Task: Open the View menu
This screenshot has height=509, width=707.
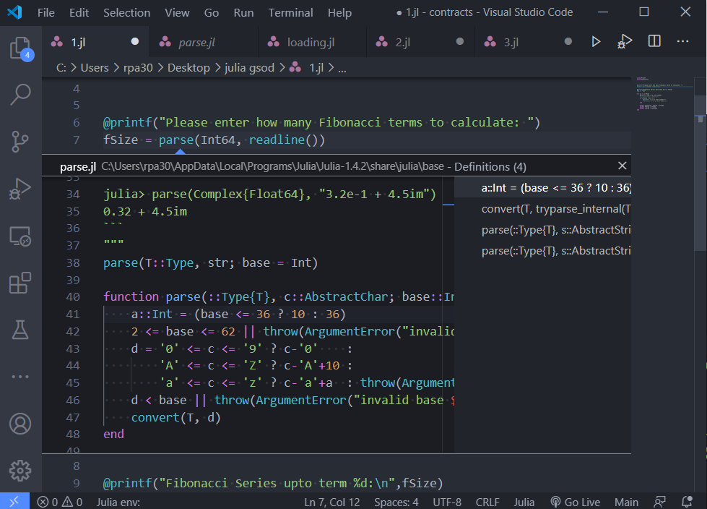Action: pyautogui.click(x=177, y=12)
